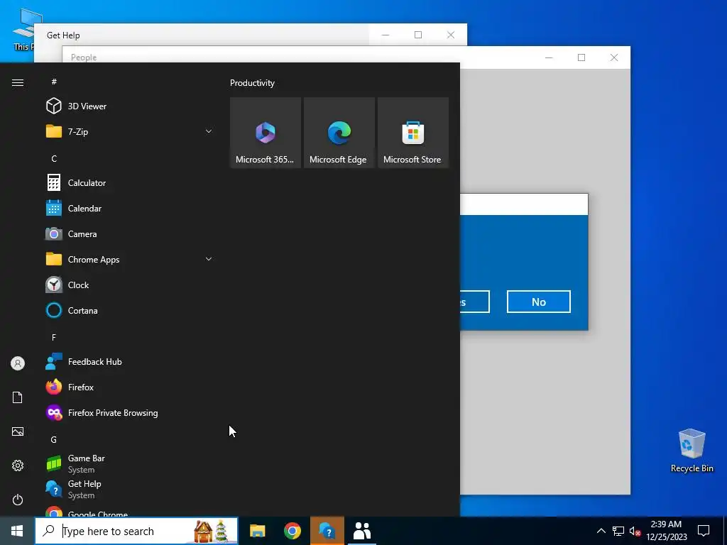
Task: Click the F letter group header
Action: click(x=54, y=337)
